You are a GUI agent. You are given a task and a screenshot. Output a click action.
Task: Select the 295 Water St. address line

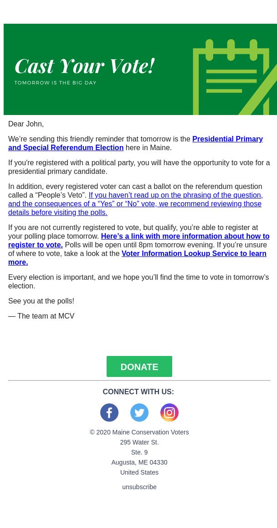(139, 442)
